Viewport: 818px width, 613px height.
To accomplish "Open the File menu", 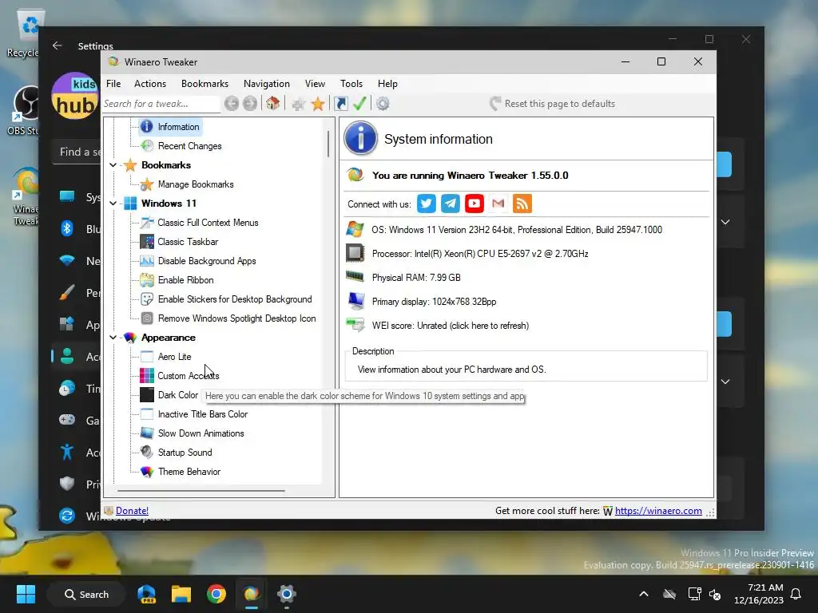I will pyautogui.click(x=113, y=83).
